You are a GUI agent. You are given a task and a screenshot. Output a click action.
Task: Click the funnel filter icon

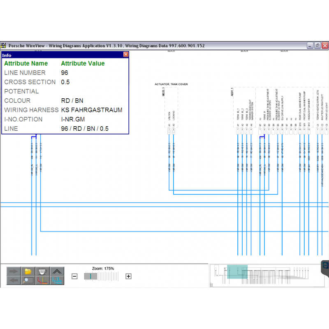tap(42, 271)
